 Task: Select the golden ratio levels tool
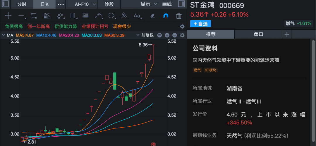coord(85,16)
